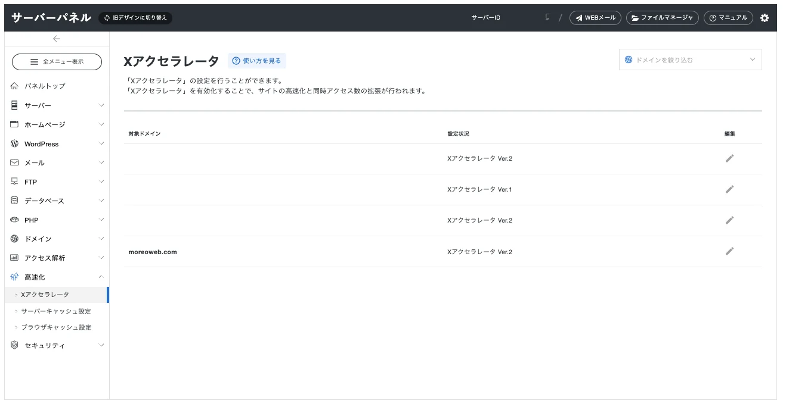Open ブラウザキャッシュ設定 submenu item
Screen dimensions: 786x413
pos(57,327)
